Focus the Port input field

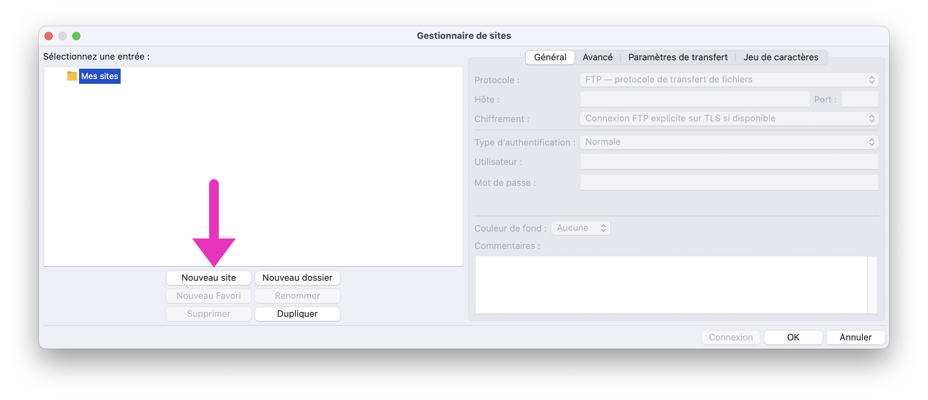point(860,99)
